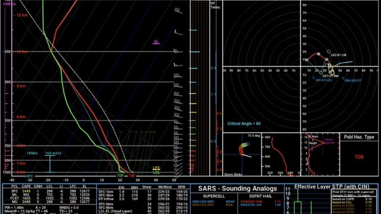This screenshot has height=214, width=381.
Task: Click the Psbl Haz. Type header
Action: (359, 137)
